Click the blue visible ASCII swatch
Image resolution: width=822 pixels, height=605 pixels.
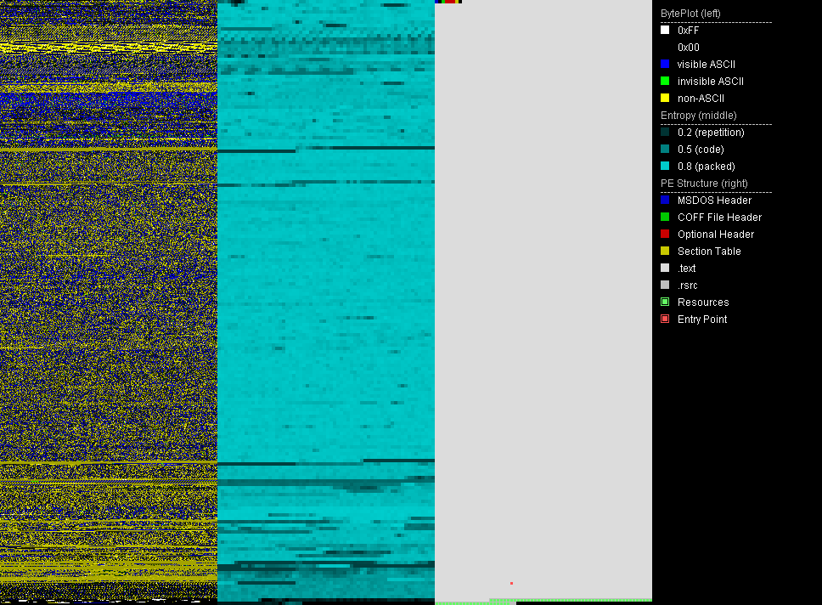tap(665, 65)
